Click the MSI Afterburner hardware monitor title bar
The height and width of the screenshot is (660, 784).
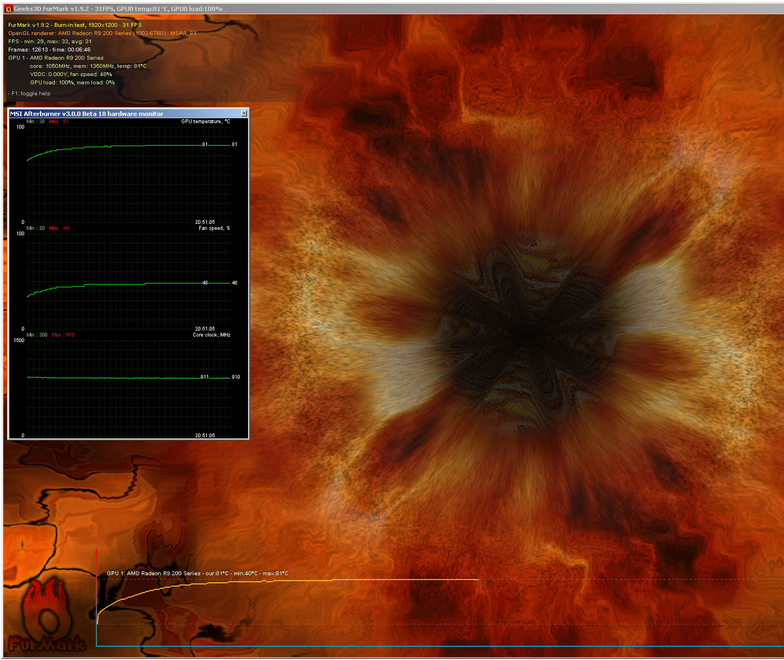point(129,113)
